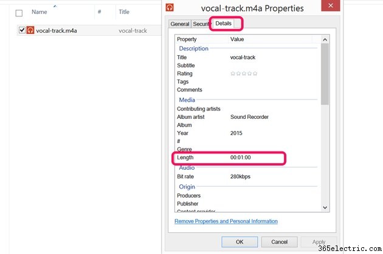383x254 pixels.
Task: Uncheck the vocal-track.m4a file checkbox
Action: (22, 30)
